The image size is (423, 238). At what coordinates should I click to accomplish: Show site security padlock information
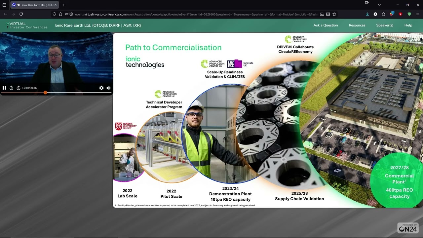coord(60,14)
